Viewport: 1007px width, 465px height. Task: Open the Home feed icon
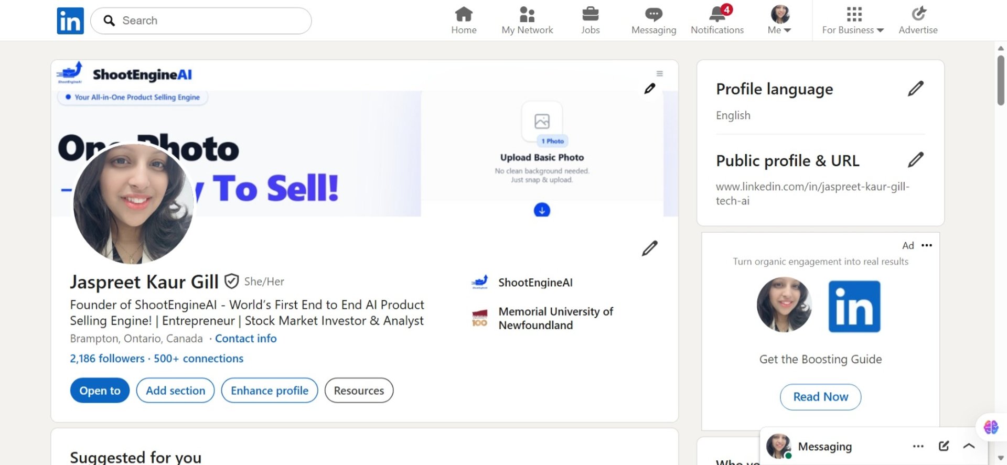[x=464, y=14]
